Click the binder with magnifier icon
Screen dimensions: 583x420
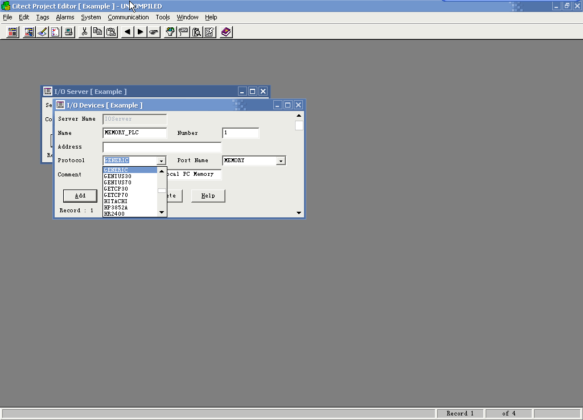point(196,32)
